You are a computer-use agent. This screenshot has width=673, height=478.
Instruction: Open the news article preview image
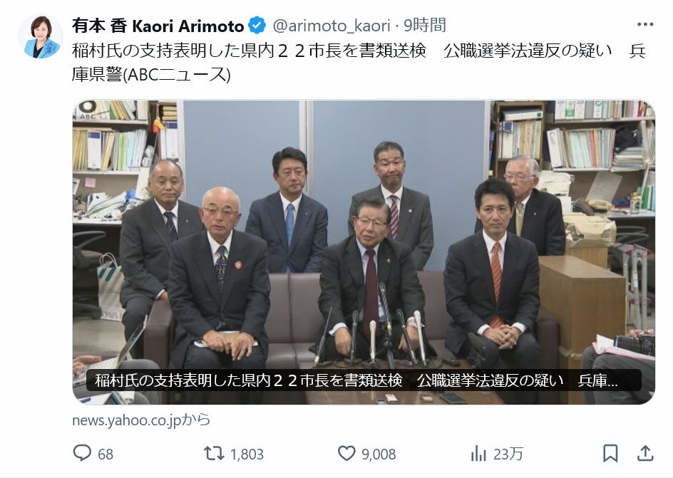(364, 252)
